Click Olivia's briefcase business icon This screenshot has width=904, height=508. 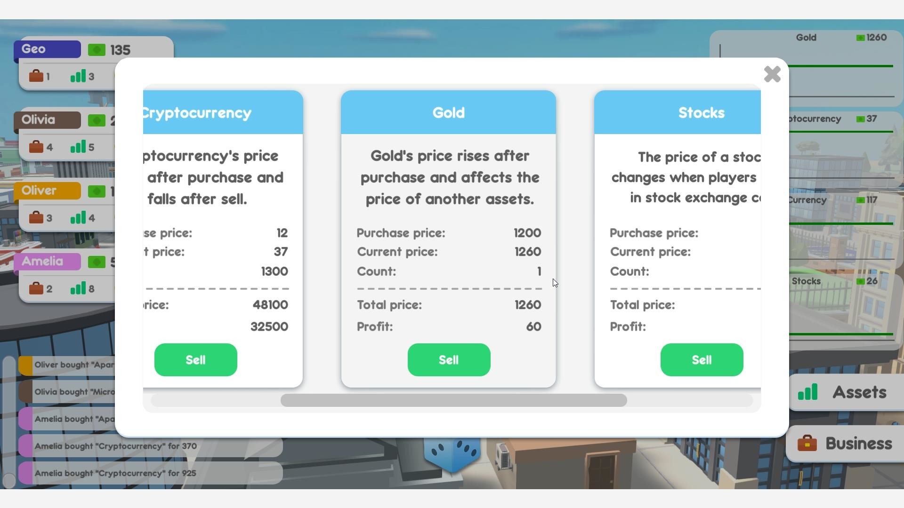point(36,147)
